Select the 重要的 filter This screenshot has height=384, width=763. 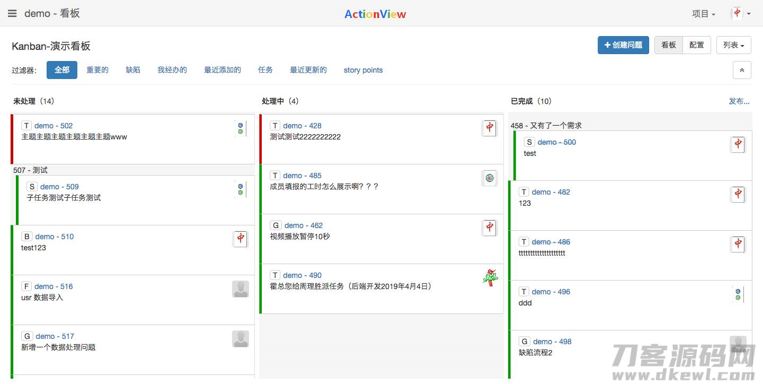tap(97, 70)
